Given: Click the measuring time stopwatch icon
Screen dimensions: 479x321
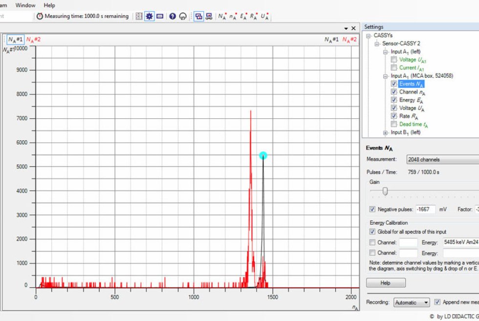Looking at the screenshot, I should [x=40, y=16].
